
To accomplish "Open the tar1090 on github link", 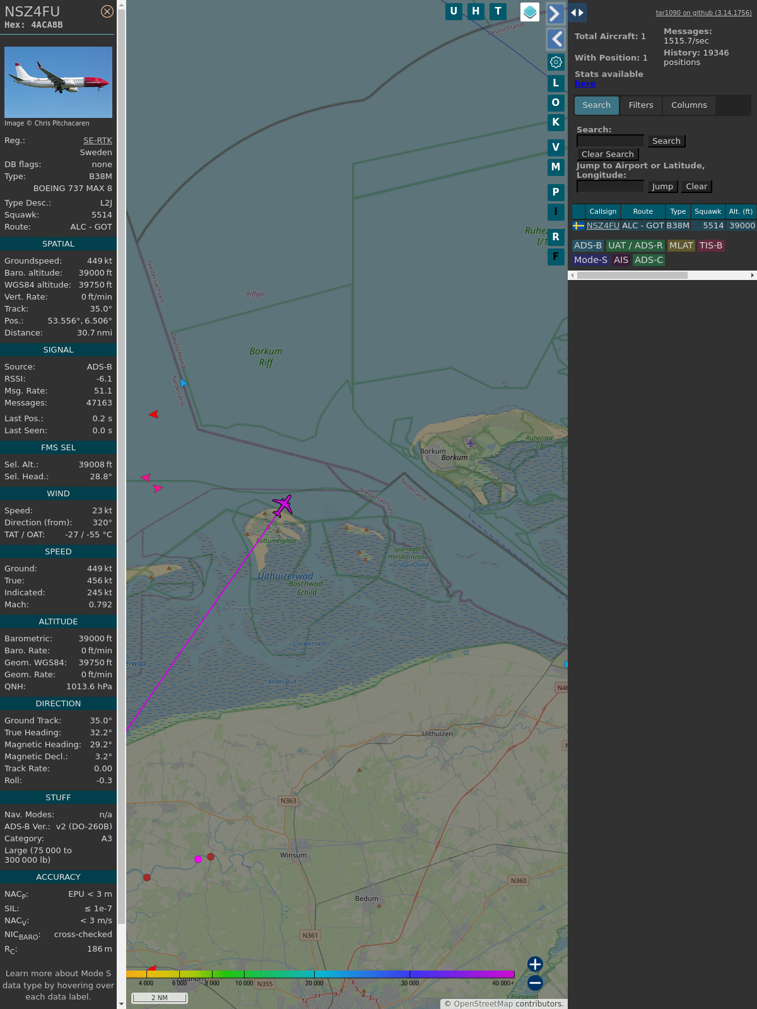I will [703, 13].
